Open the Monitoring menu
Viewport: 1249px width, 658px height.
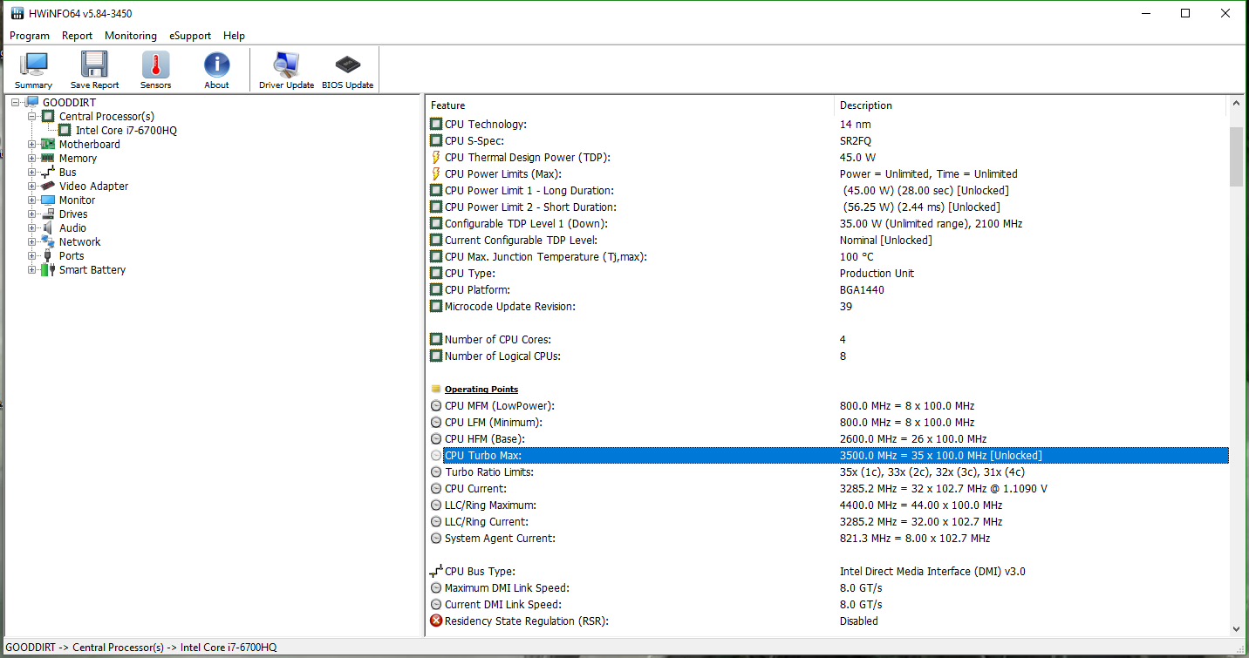click(131, 36)
